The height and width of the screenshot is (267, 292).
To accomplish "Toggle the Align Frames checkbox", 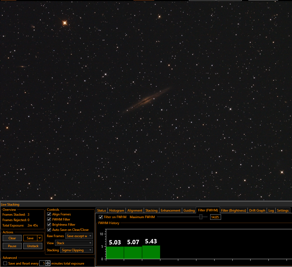I will tap(49, 214).
